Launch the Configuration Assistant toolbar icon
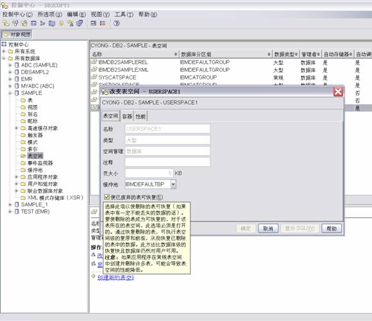Viewport: 372px width, 321px height. (x=80, y=23)
